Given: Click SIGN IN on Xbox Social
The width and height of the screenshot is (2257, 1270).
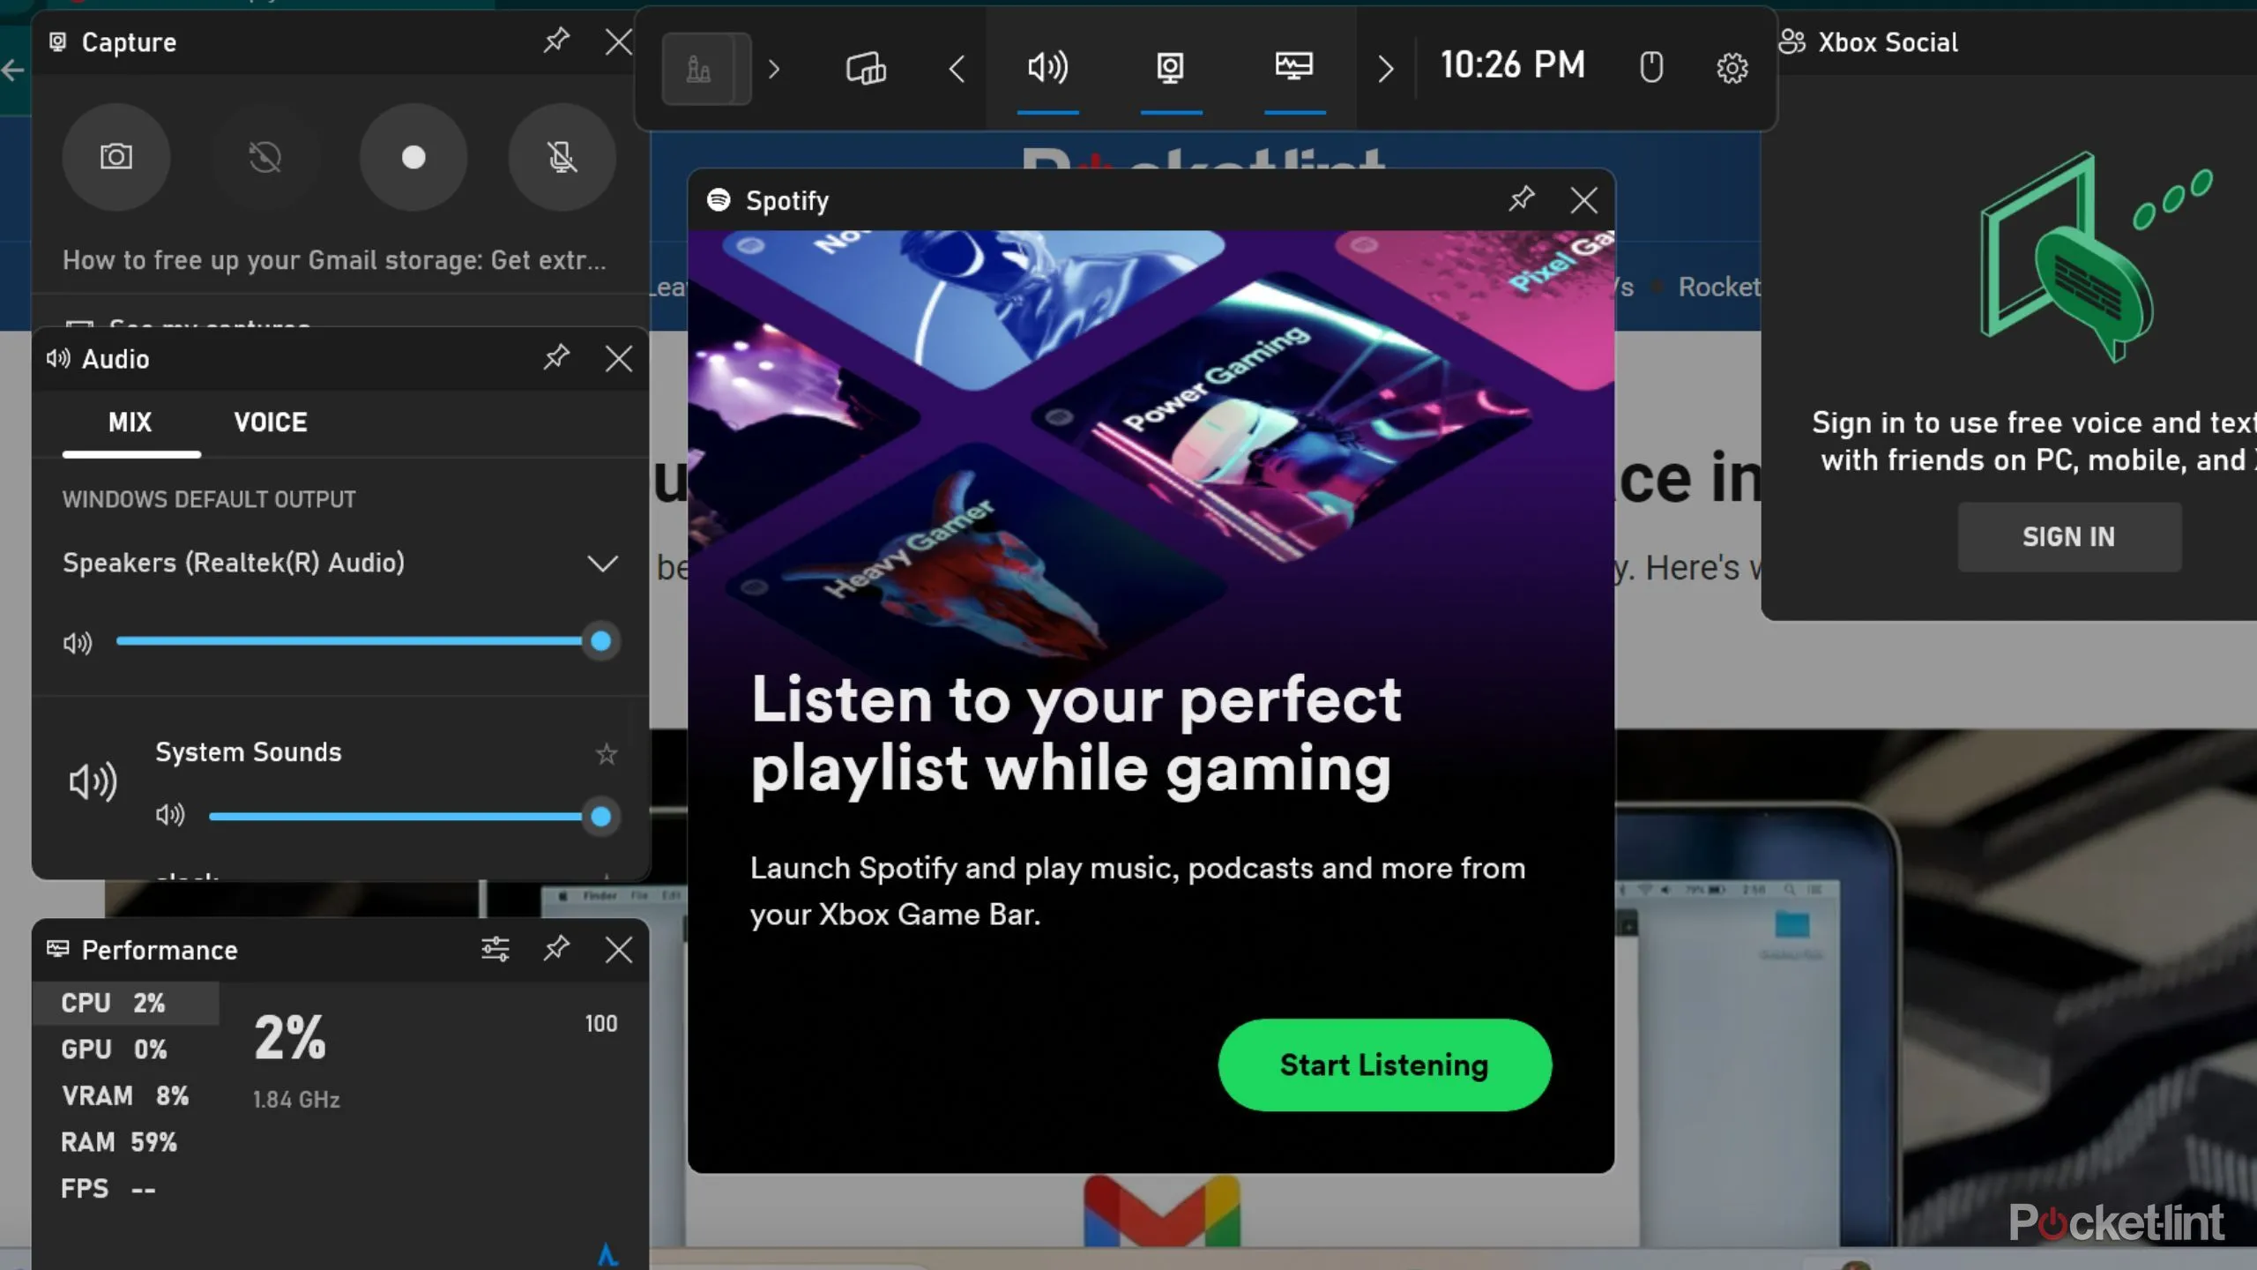Looking at the screenshot, I should tap(2068, 536).
